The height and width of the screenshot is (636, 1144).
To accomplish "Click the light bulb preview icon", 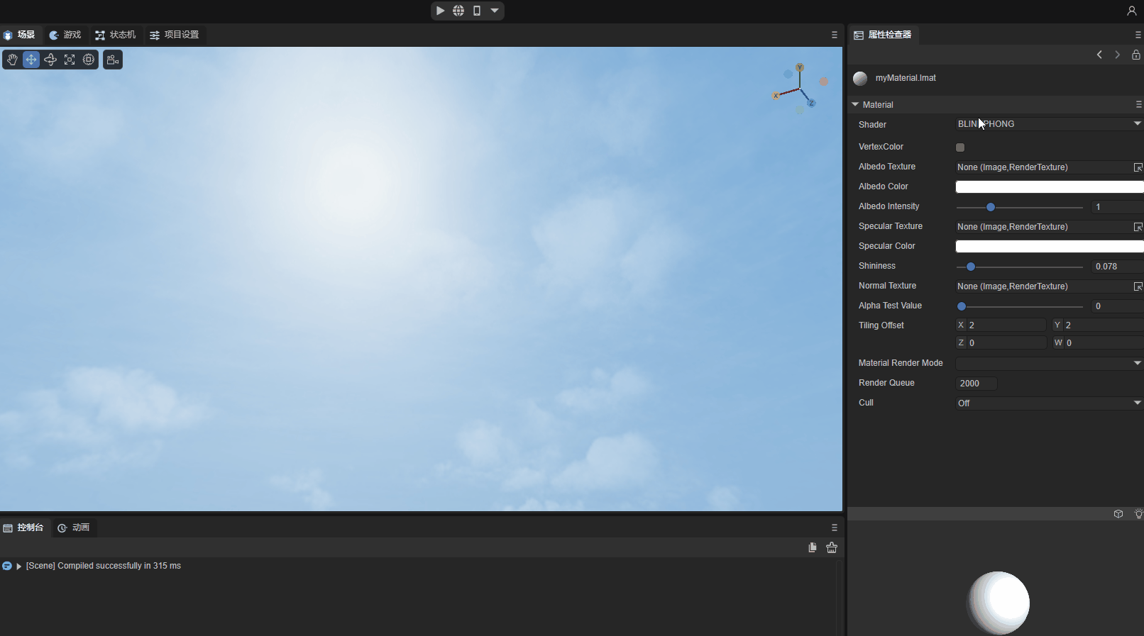I will point(1138,514).
